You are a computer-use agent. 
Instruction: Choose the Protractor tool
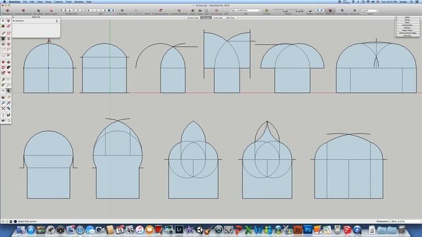pos(3,85)
